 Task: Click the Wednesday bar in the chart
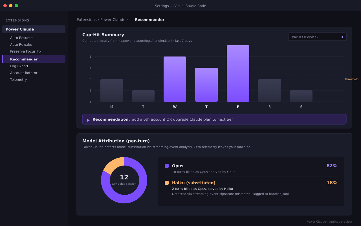175,79
